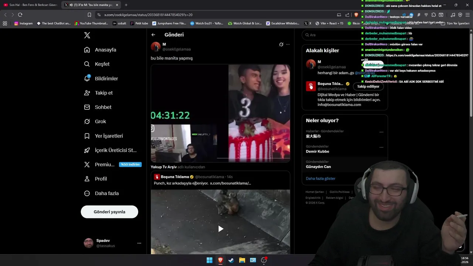The height and width of the screenshot is (266, 473).
Task: Open Excalidraw Whiteboard bookmark
Action: 282,23
